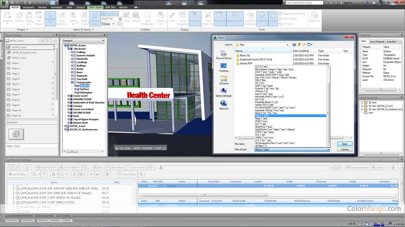405x227 pixels.
Task: Open the Animation ribbon tab
Action: (56, 7)
